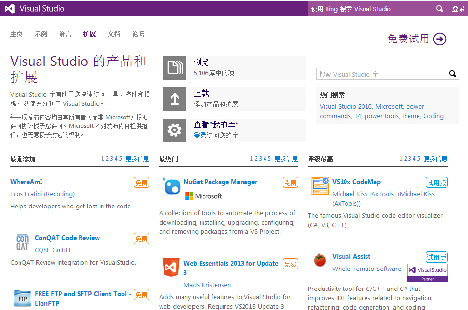Click 更多信息 in the 最近添加 section
The width and height of the screenshot is (468, 310).
tap(137, 159)
